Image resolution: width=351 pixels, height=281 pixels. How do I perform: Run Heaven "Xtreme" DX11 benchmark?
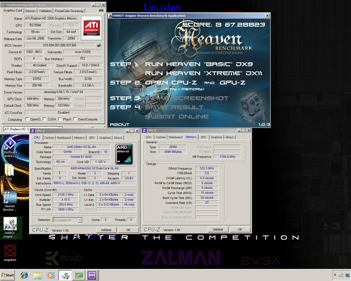point(203,73)
